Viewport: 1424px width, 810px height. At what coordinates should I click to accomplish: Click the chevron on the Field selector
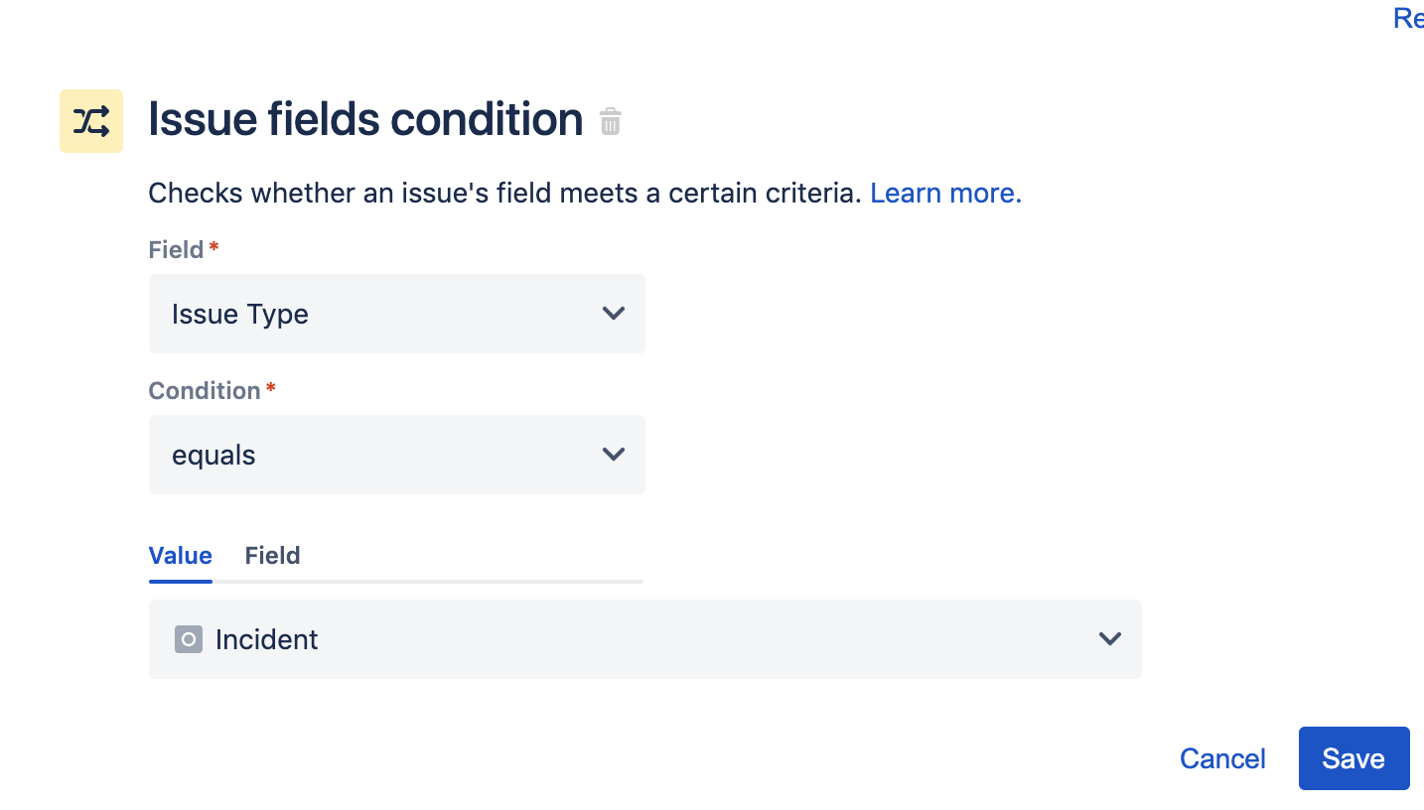(x=614, y=314)
